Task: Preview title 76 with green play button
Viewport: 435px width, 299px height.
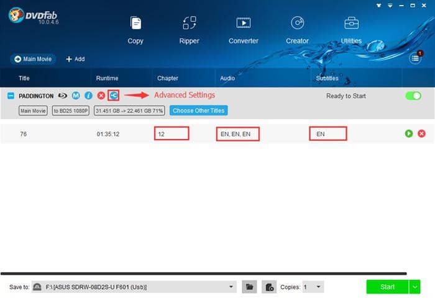Action: click(x=409, y=133)
